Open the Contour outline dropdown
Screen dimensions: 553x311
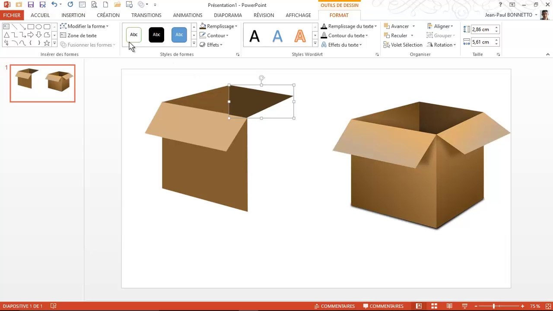tap(214, 35)
